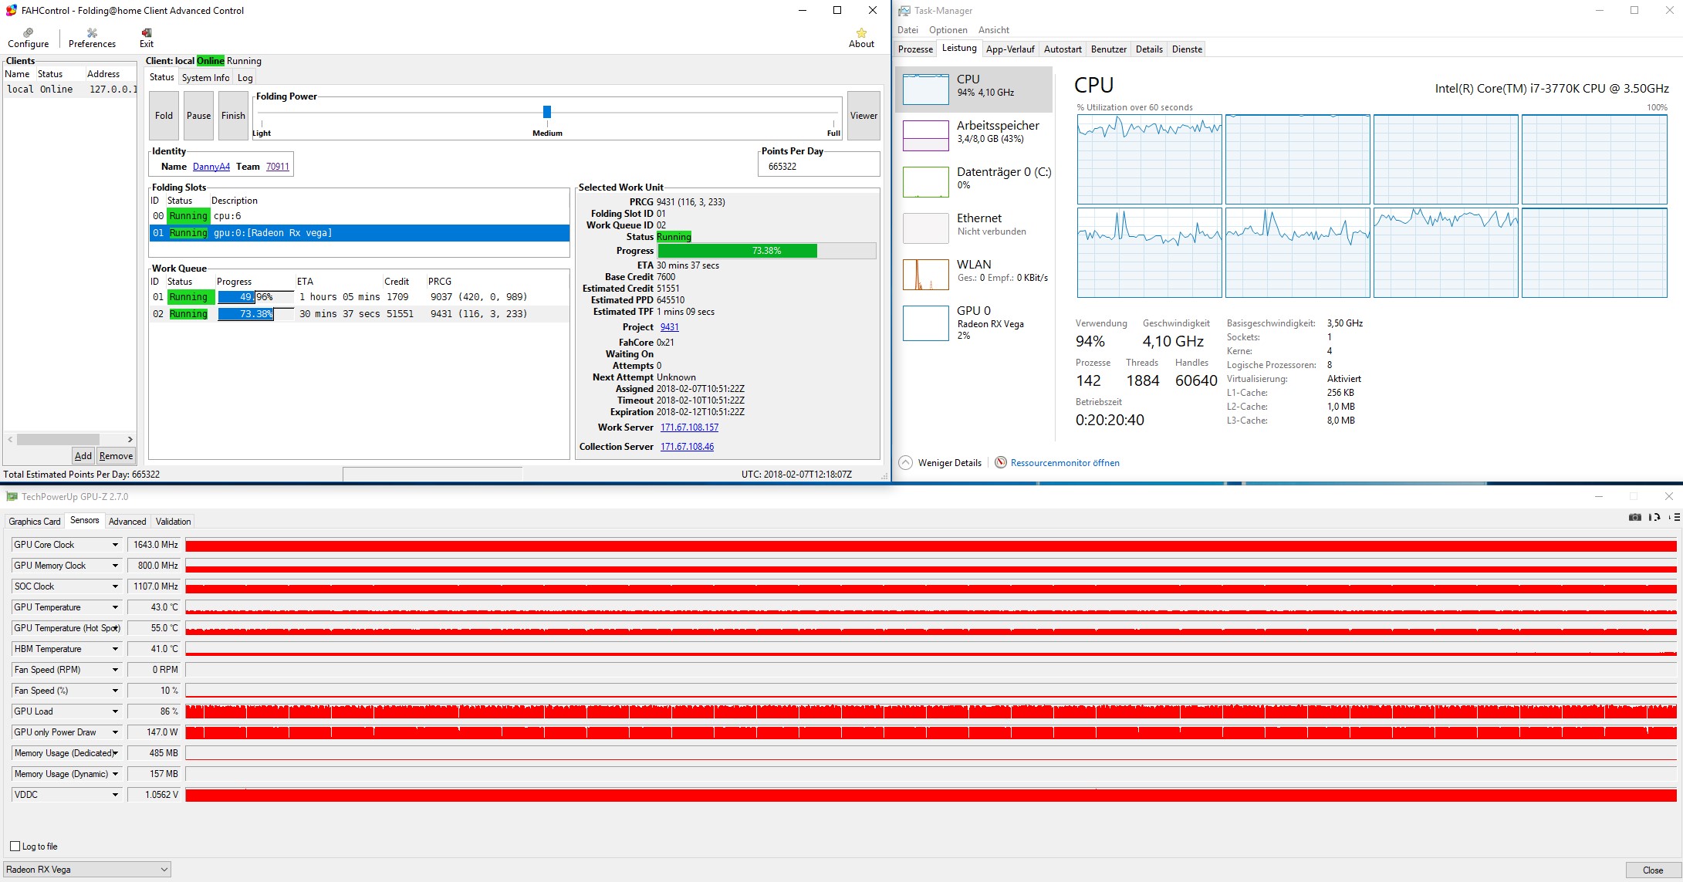Open FAHControl Configure toolbar icon
The width and height of the screenshot is (1683, 882).
point(29,33)
